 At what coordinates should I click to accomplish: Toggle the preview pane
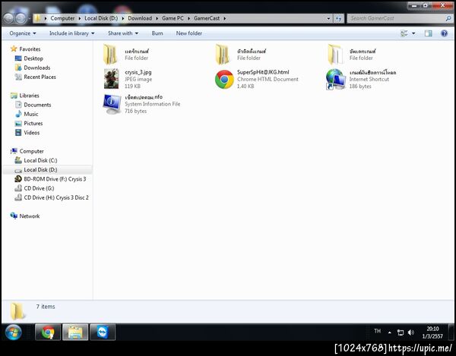(x=429, y=33)
